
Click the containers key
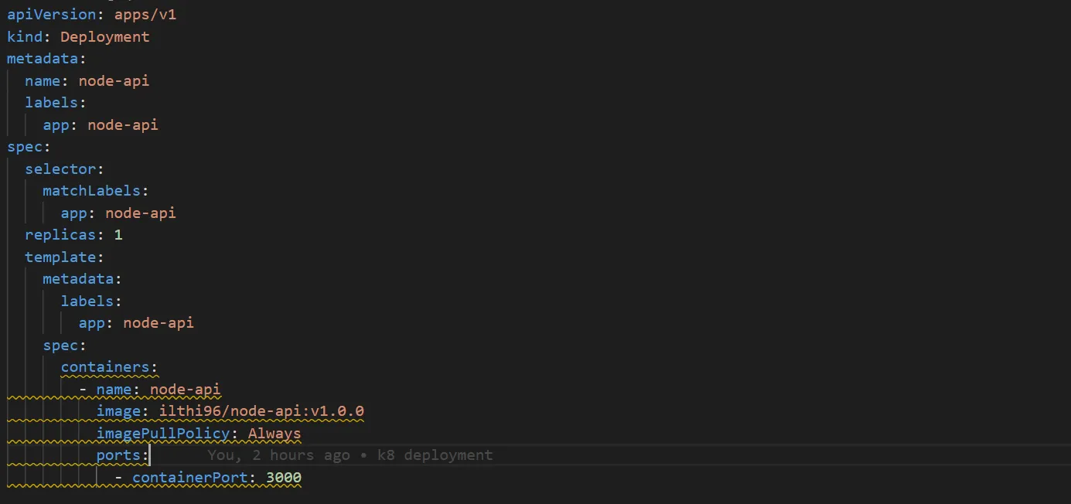pos(105,366)
